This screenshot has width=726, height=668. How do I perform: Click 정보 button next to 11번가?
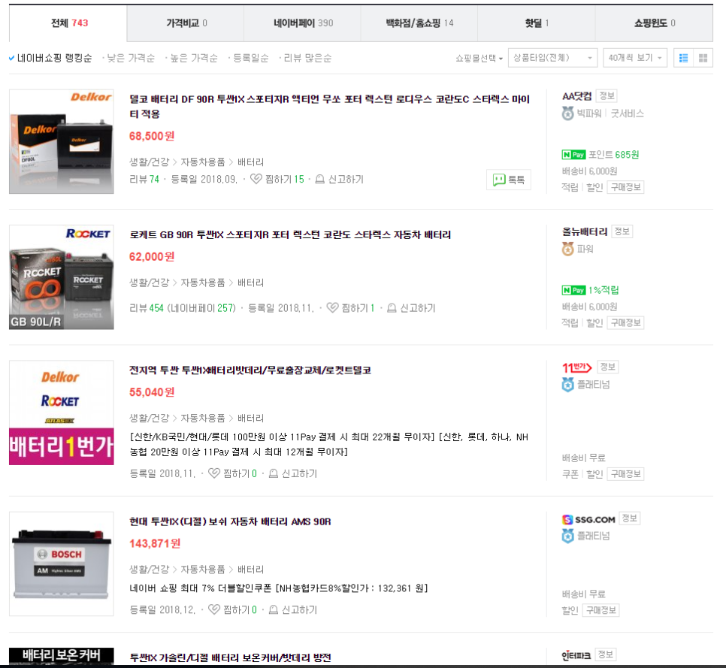click(x=607, y=367)
